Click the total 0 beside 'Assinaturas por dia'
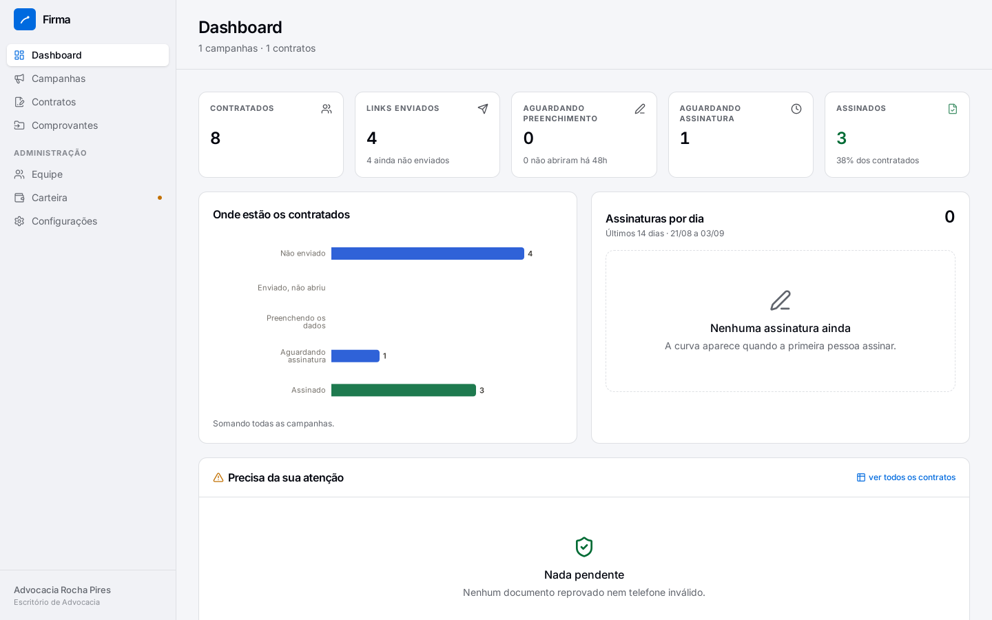 949,217
